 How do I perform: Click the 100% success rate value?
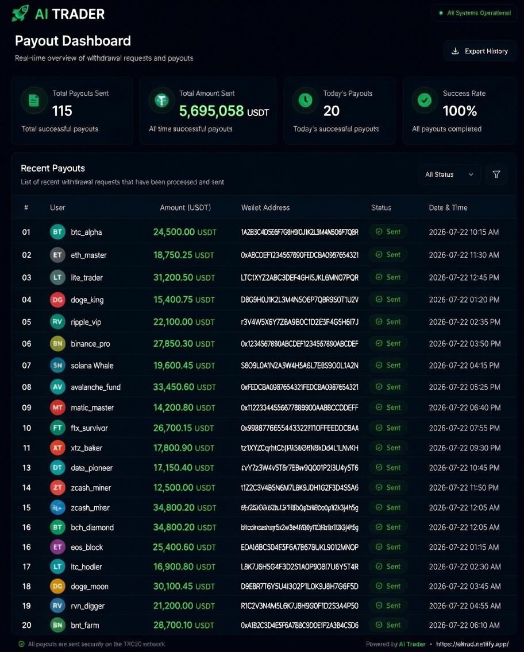click(x=460, y=111)
